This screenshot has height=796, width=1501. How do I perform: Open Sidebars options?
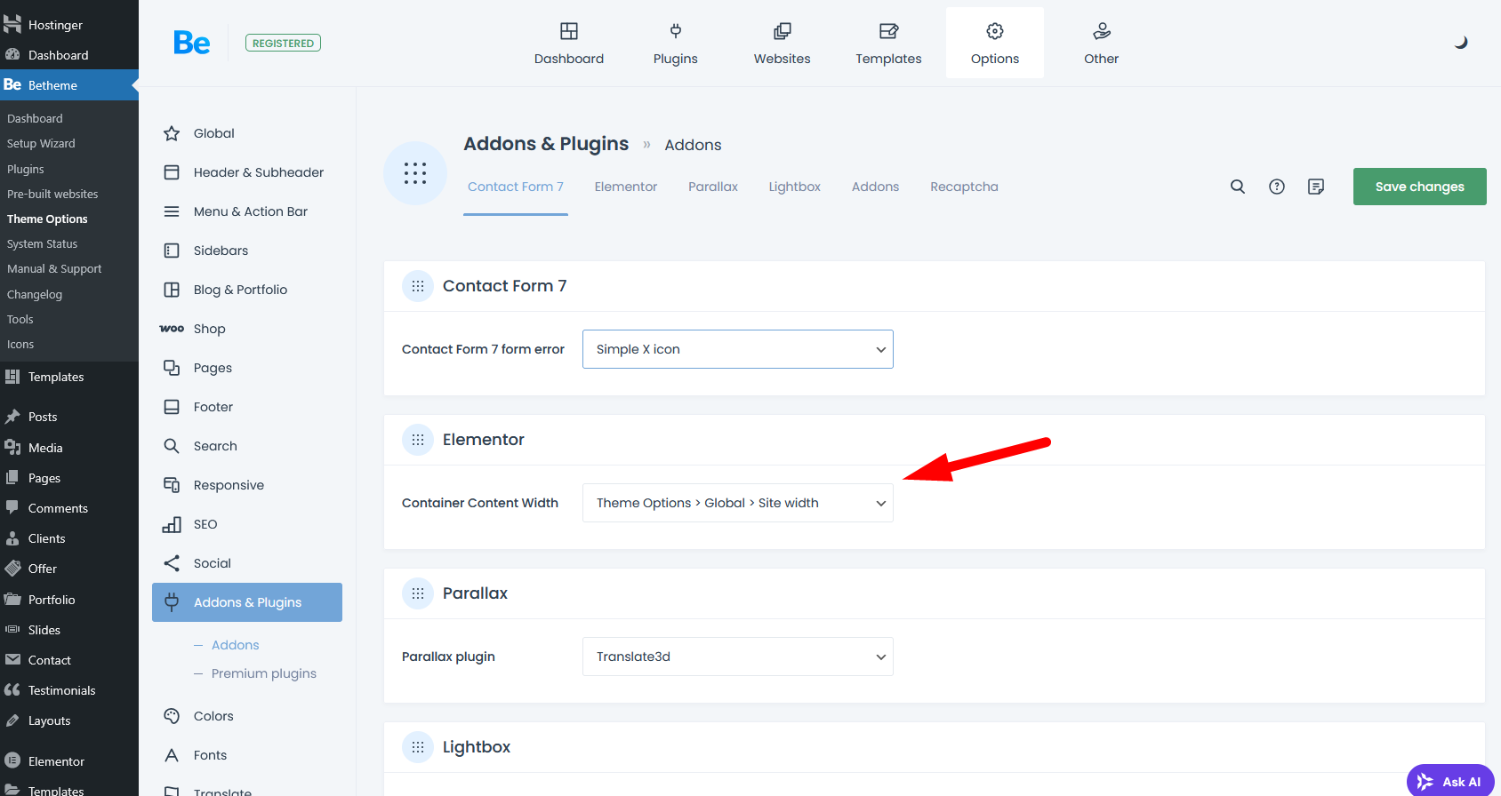[x=247, y=251]
